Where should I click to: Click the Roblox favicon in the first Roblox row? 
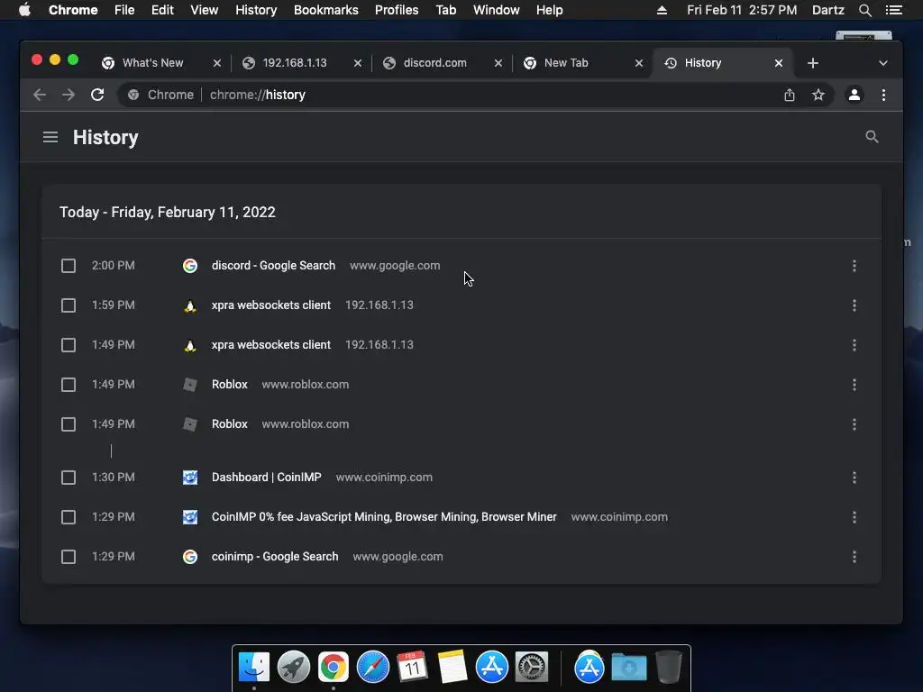click(189, 384)
